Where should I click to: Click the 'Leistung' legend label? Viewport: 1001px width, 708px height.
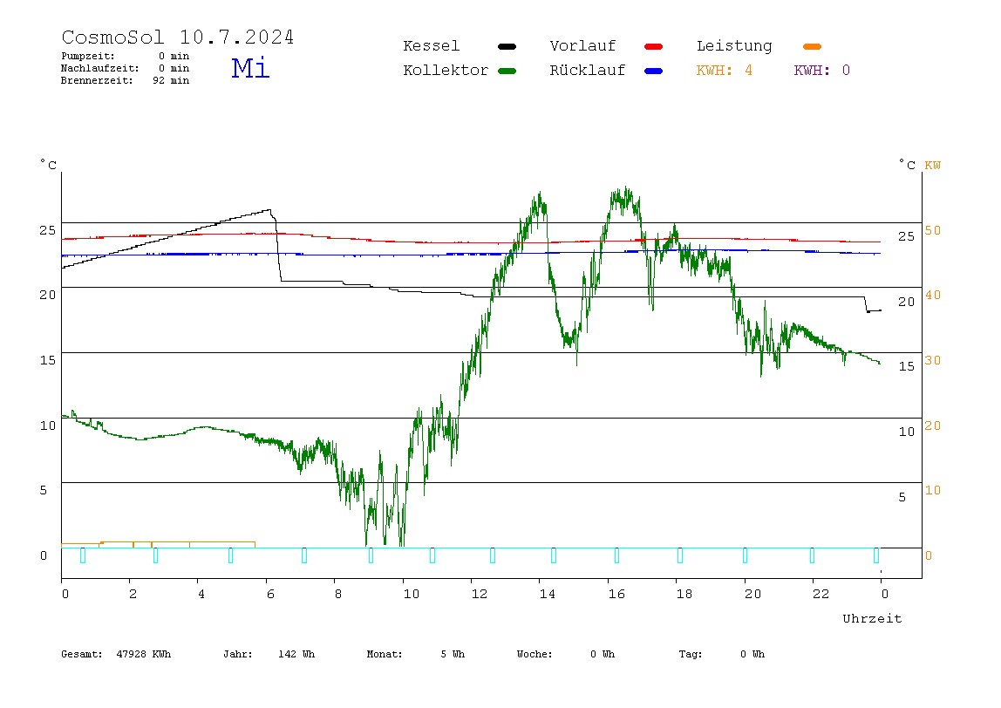pos(734,46)
